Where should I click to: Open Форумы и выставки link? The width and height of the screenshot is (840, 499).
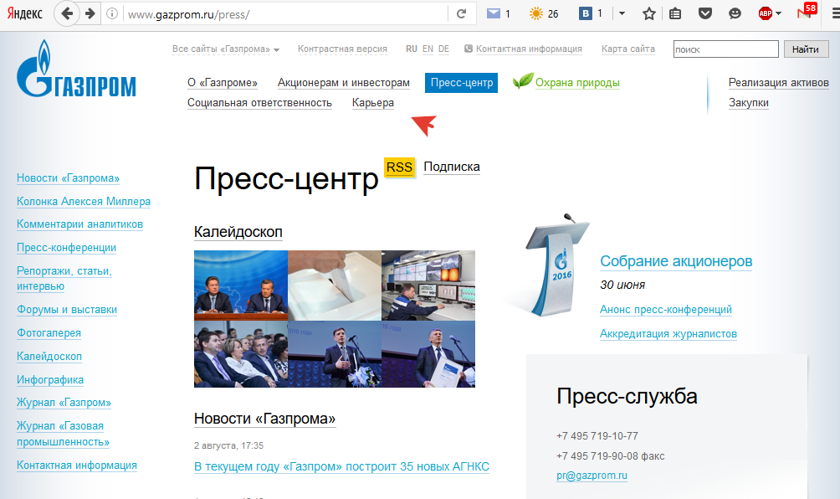point(67,309)
